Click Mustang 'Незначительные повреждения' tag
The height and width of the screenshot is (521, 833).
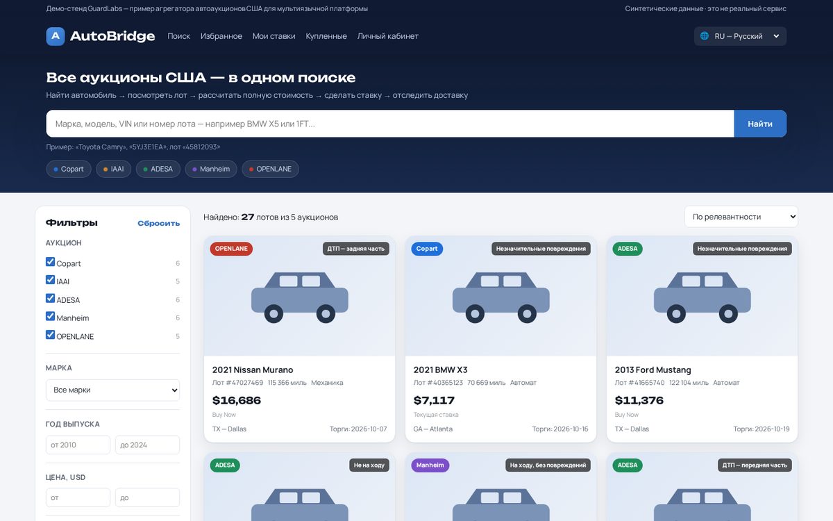[743, 249]
